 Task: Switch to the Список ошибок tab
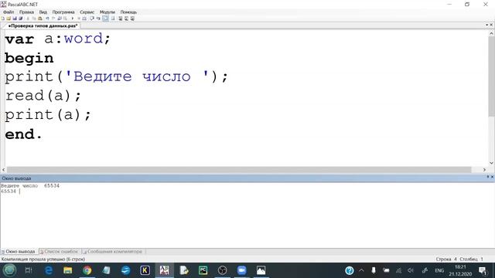click(x=59, y=252)
